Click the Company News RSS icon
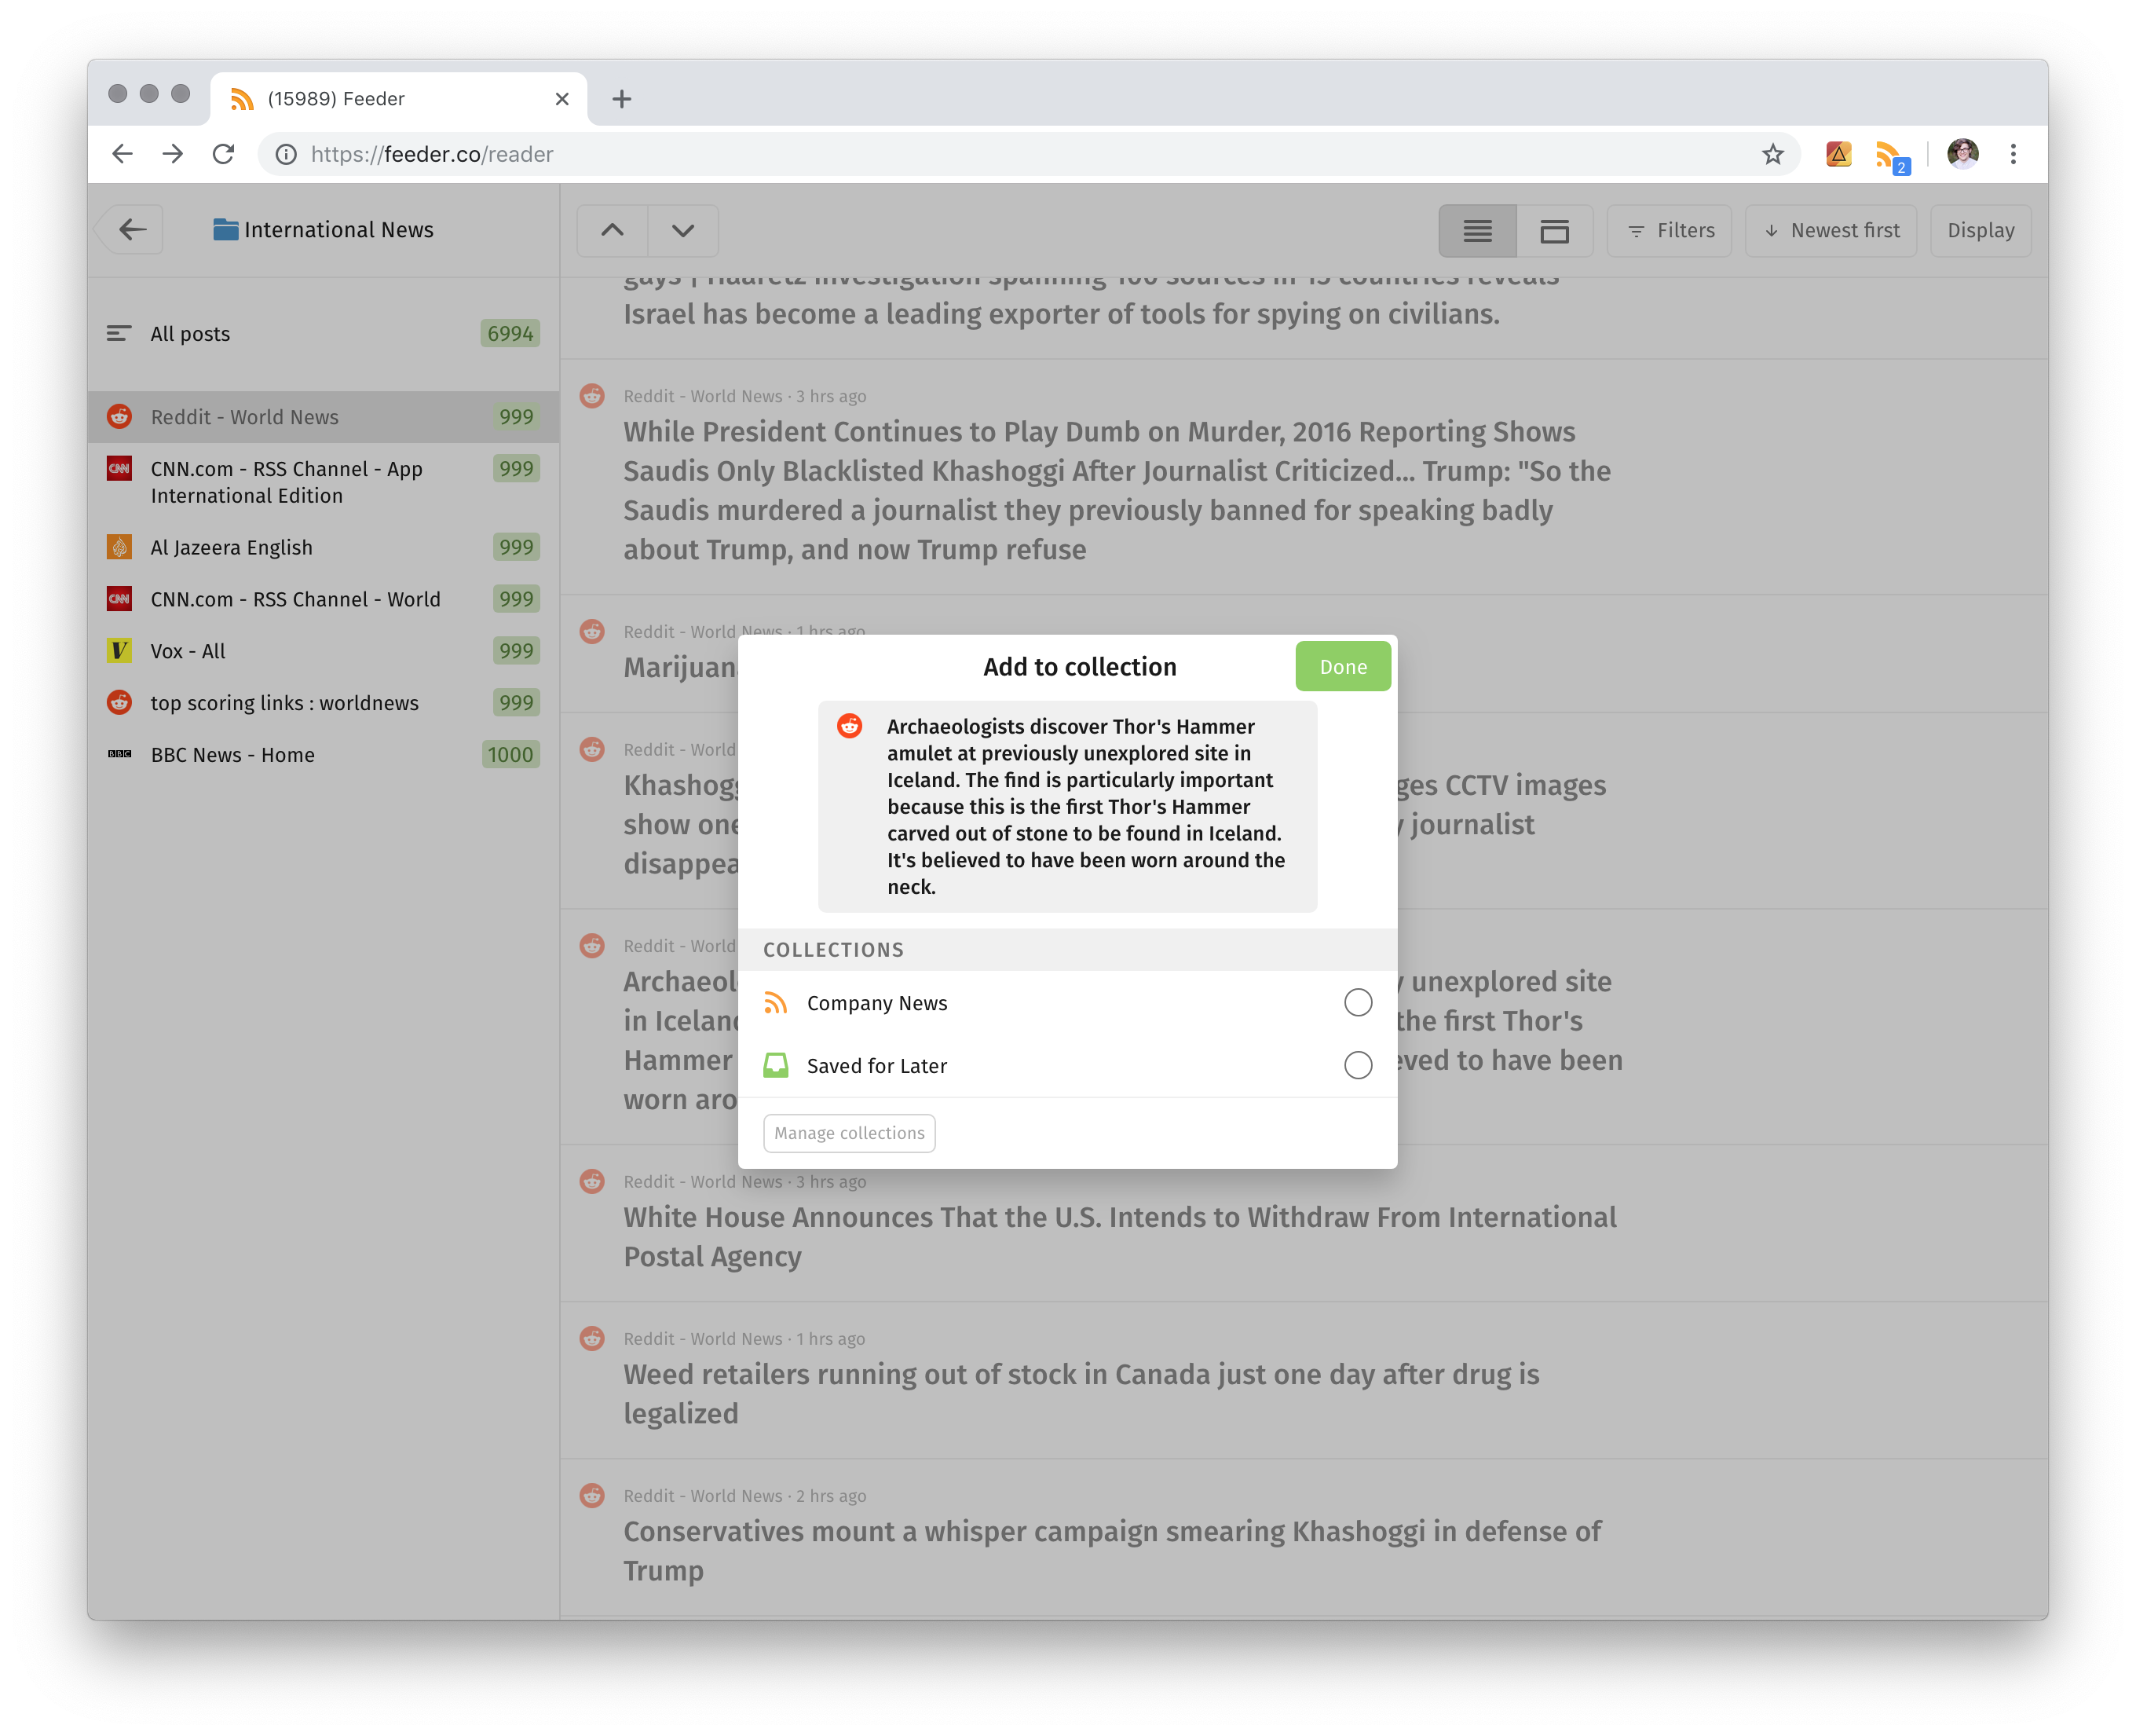Viewport: 2136px width, 1736px height. pyautogui.click(x=776, y=1003)
